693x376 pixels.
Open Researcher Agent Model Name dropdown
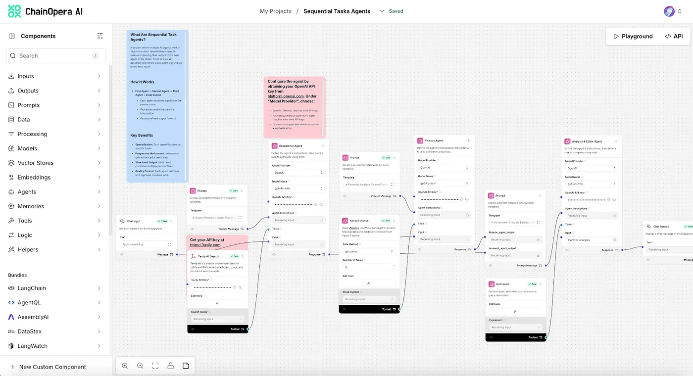click(x=298, y=188)
